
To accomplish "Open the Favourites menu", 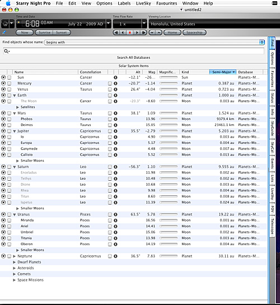I will click(167, 3).
